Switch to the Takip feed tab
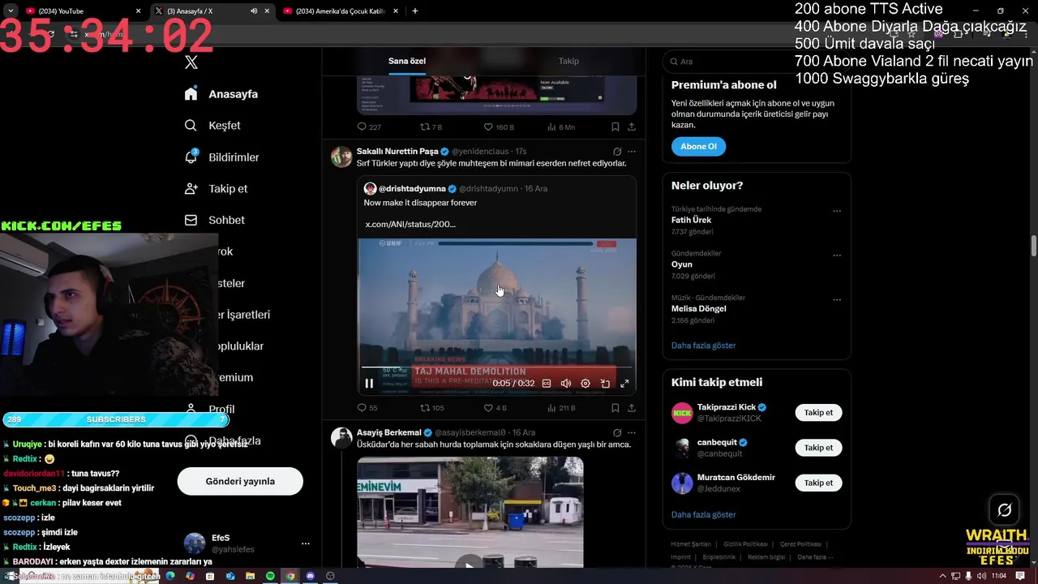This screenshot has width=1038, height=584. 568,61
